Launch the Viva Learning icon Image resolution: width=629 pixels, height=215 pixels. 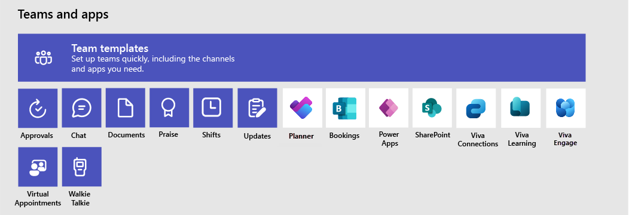(521, 108)
